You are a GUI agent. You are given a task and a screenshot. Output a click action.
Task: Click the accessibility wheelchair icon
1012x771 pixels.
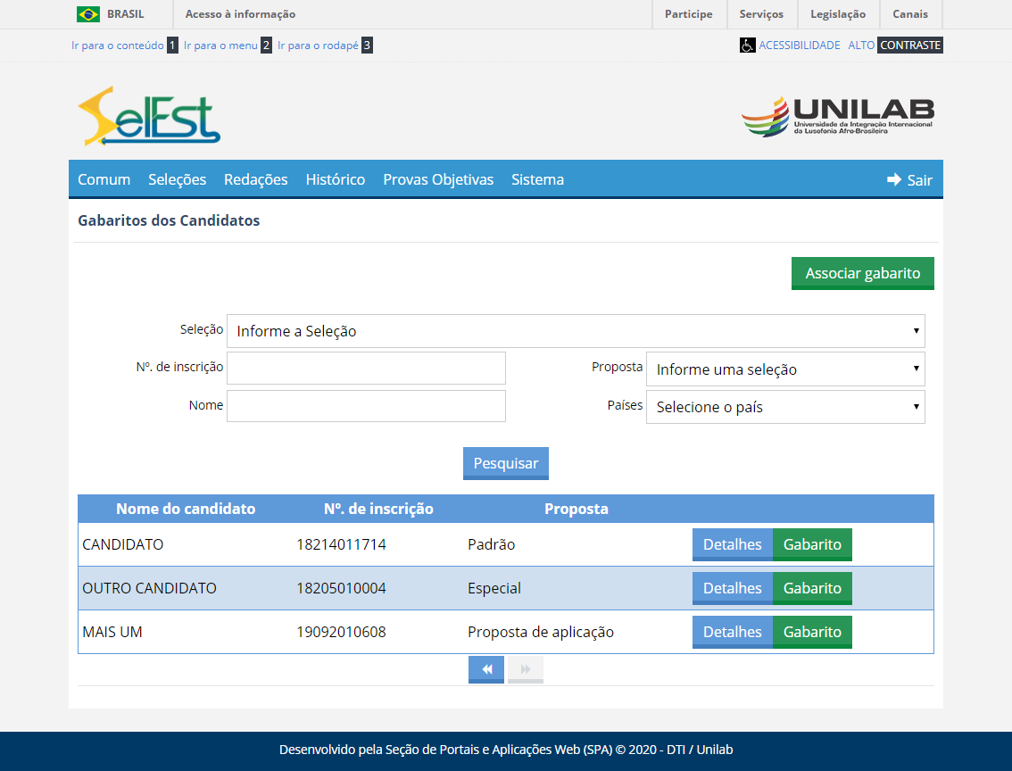747,46
